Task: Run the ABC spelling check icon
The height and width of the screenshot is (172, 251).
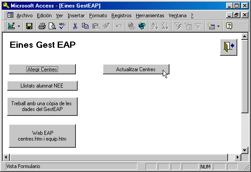Action: tap(62, 26)
